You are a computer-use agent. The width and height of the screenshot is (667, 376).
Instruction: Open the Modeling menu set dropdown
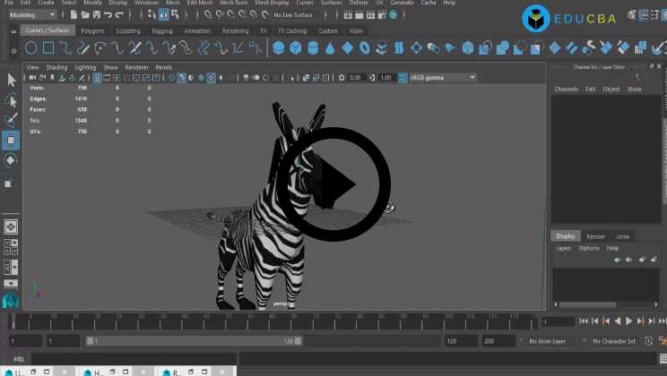tap(32, 14)
